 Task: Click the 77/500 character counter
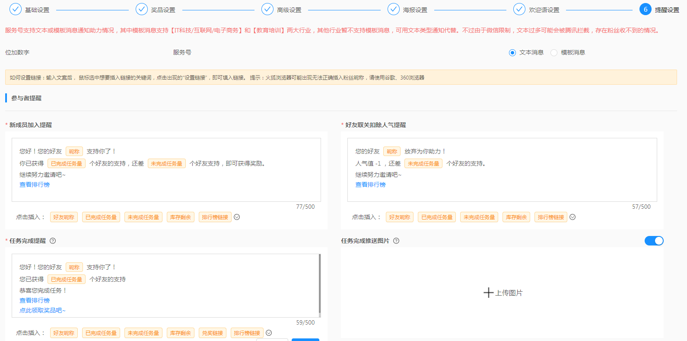pos(305,207)
